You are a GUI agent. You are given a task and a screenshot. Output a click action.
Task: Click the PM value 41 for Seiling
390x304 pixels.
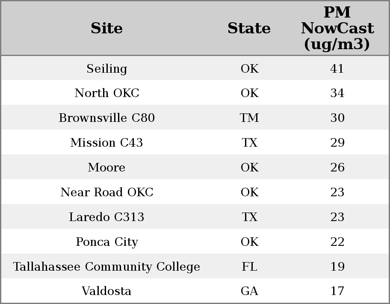[x=337, y=68]
